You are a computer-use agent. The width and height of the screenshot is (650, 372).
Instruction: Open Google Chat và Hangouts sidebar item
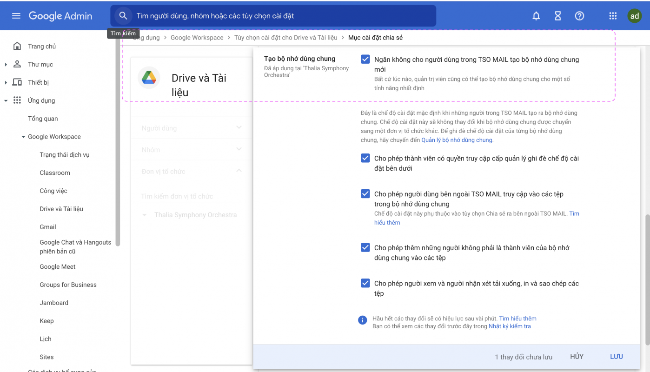(75, 247)
